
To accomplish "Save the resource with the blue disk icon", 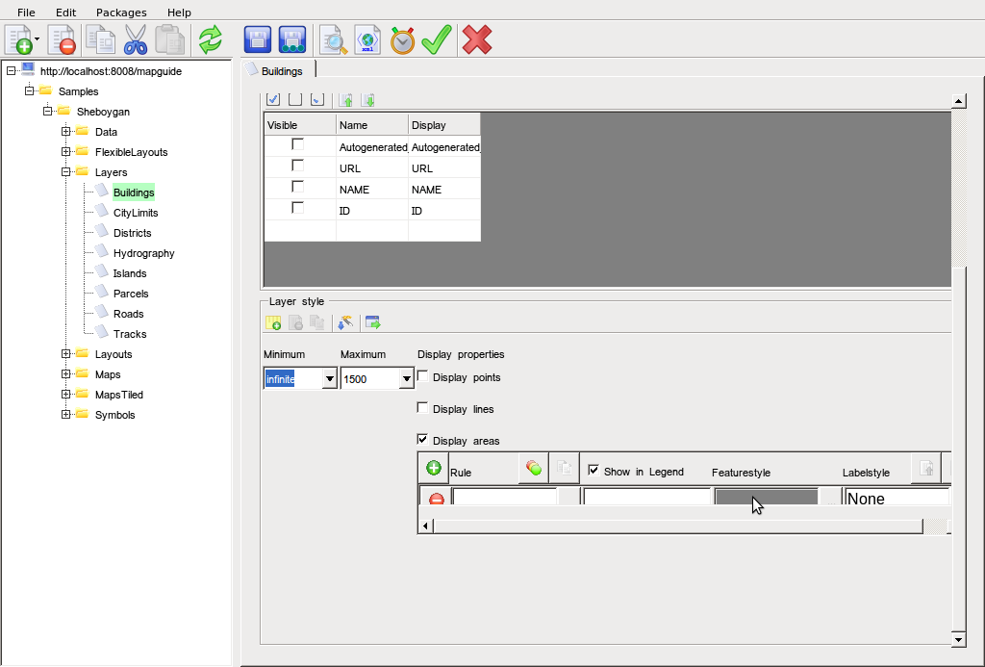I will tap(257, 39).
